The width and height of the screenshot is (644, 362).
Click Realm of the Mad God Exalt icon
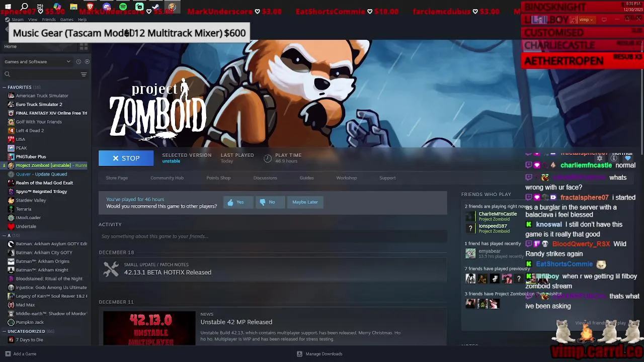click(x=11, y=183)
